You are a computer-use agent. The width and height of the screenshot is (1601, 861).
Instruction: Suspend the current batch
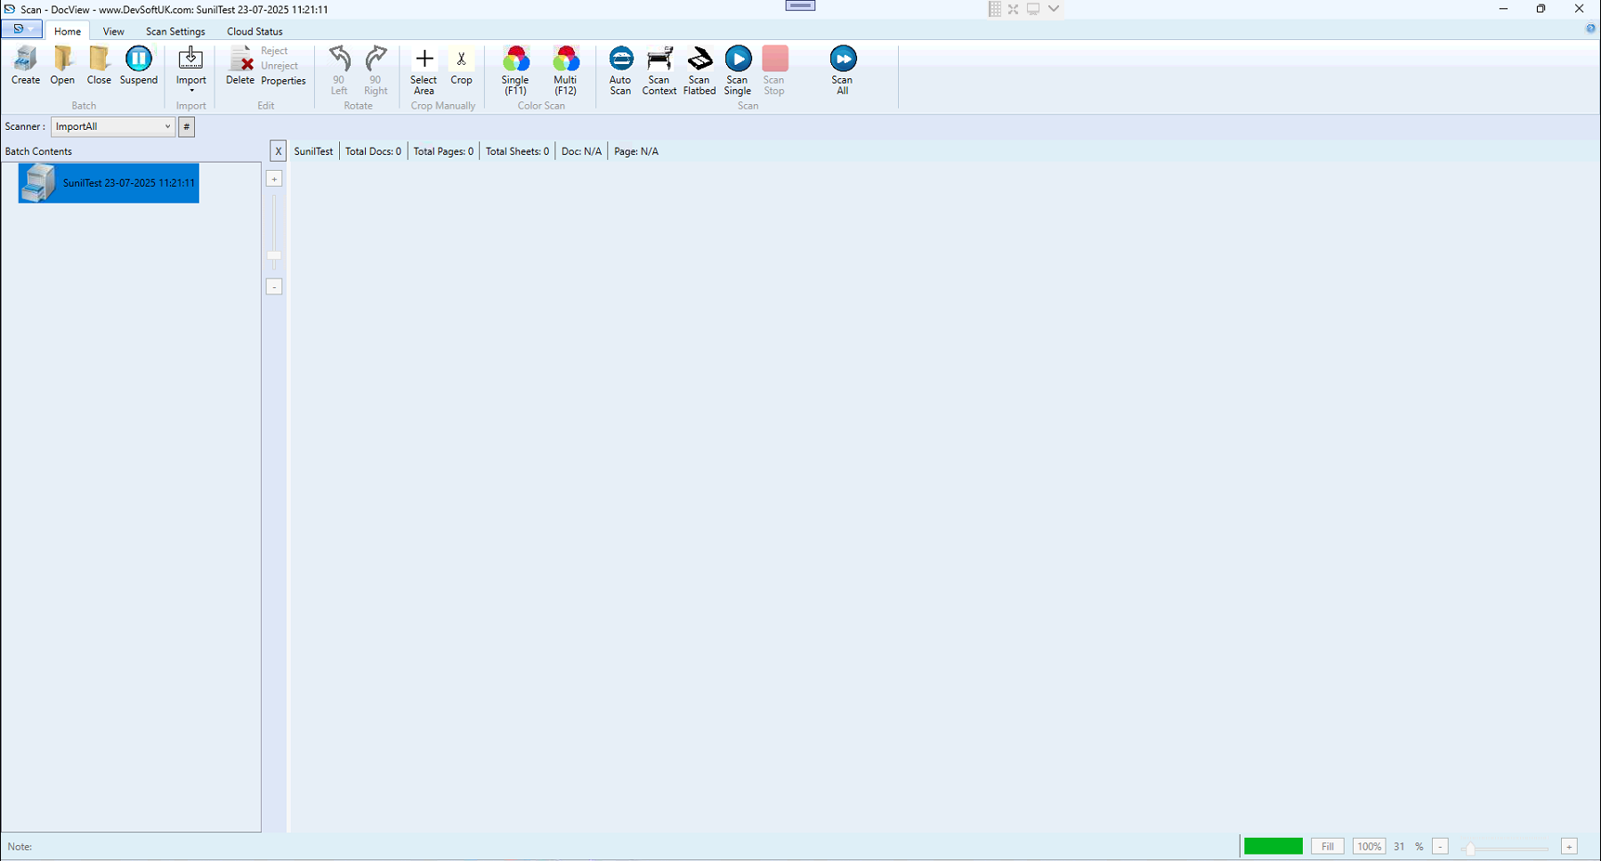tap(139, 64)
